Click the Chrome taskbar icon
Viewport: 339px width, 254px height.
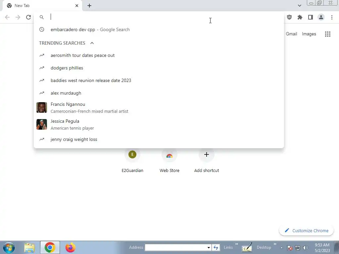(x=50, y=247)
